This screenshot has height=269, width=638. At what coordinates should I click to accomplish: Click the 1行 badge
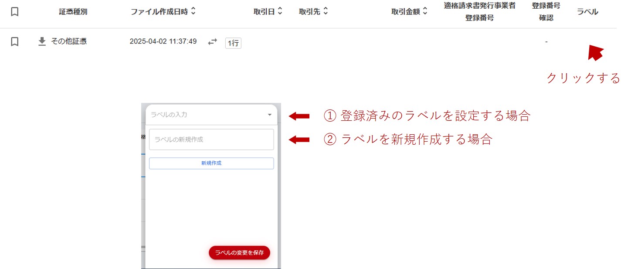tap(233, 43)
